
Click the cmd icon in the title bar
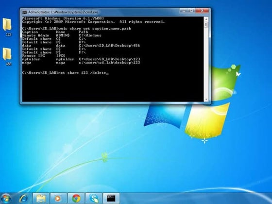point(25,12)
